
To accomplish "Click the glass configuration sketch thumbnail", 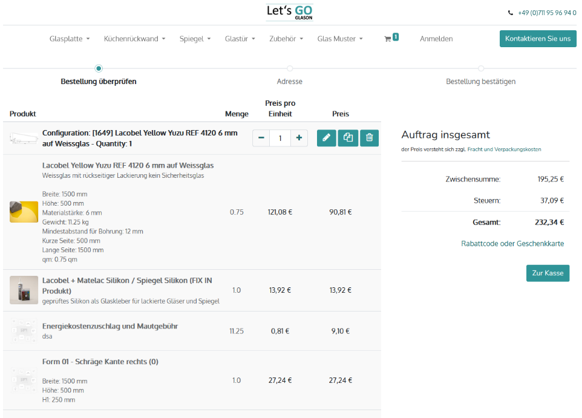I will point(24,138).
